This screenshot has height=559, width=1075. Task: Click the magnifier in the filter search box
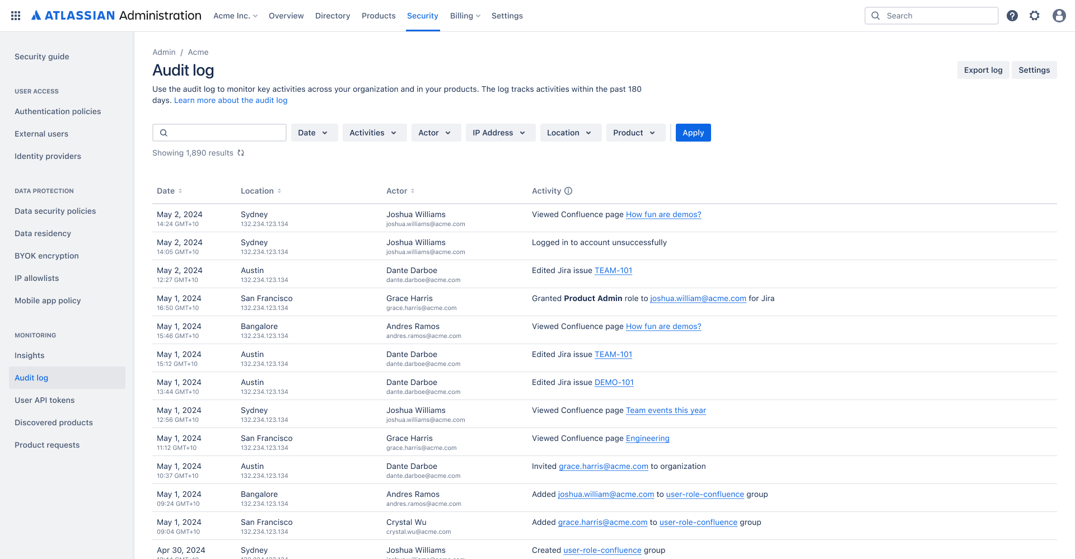pos(163,133)
